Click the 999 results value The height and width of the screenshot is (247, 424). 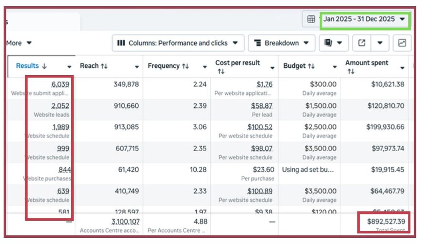pyautogui.click(x=63, y=148)
